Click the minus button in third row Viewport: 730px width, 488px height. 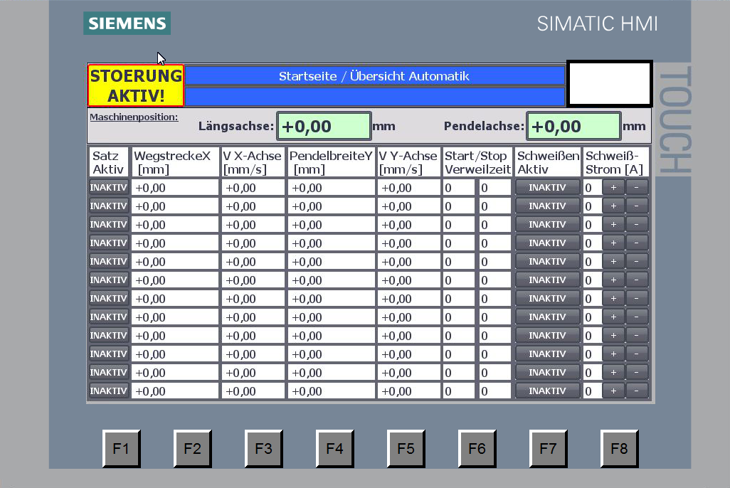(x=636, y=225)
